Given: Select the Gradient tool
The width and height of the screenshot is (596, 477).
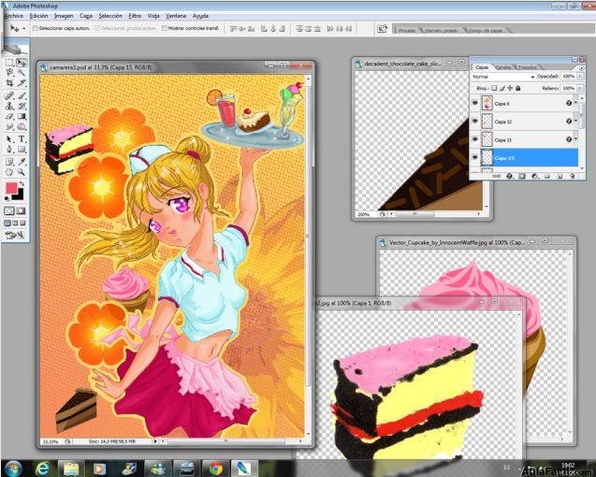Looking at the screenshot, I should coord(22,116).
